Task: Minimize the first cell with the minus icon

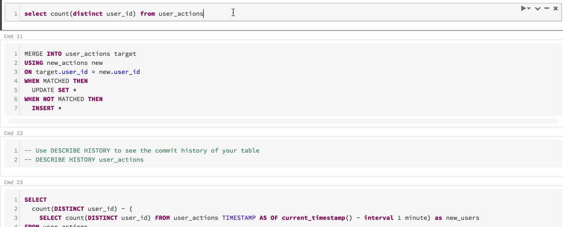Action: tap(546, 9)
